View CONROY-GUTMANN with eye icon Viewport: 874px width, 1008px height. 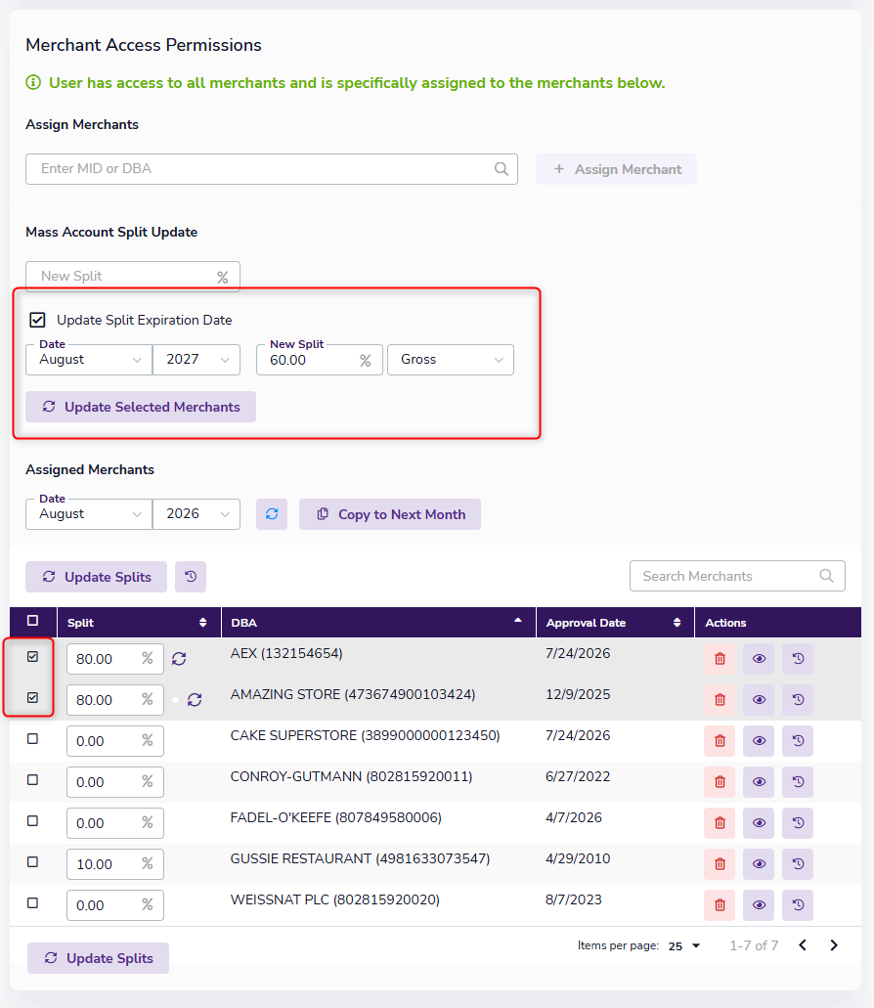pyautogui.click(x=759, y=782)
